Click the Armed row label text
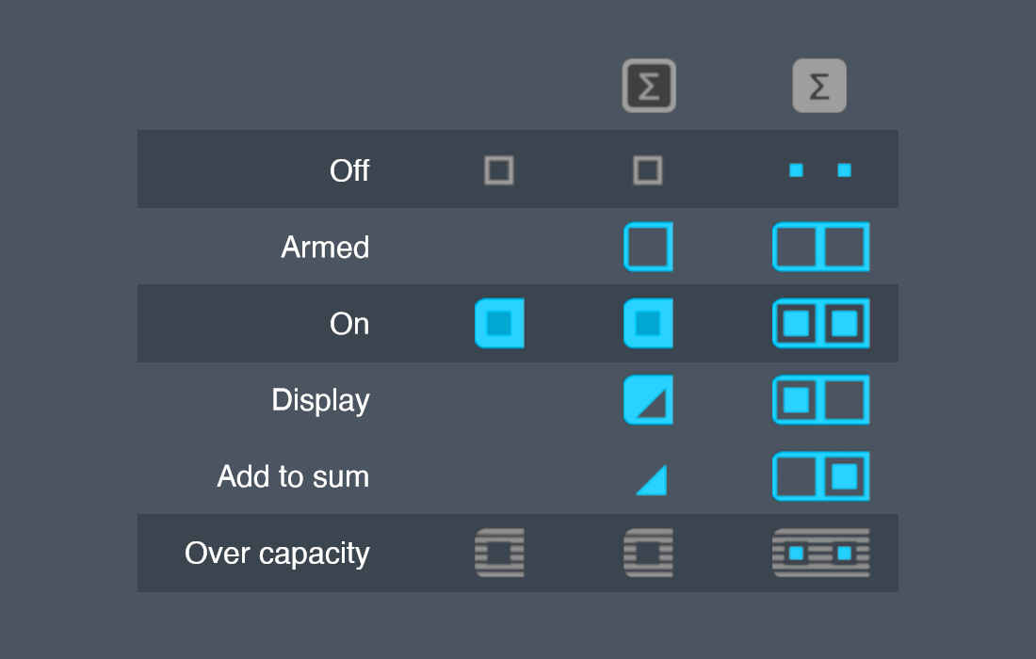1036x659 pixels. (325, 247)
